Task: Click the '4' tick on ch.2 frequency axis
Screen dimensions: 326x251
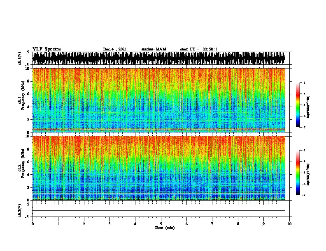Action: pyautogui.click(x=28, y=175)
